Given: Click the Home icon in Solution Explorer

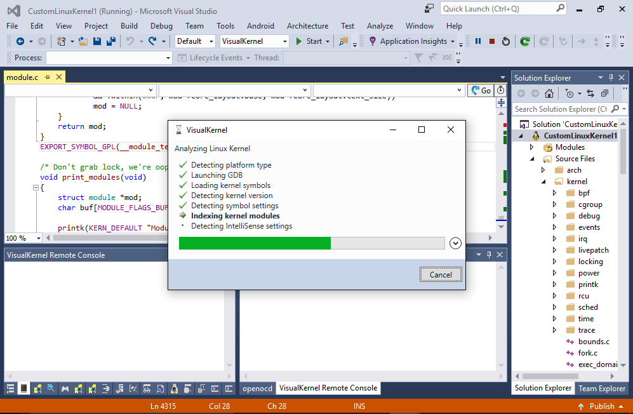Looking at the screenshot, I should [x=549, y=93].
